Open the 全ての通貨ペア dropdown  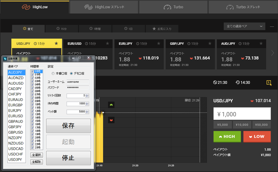[x=244, y=26]
